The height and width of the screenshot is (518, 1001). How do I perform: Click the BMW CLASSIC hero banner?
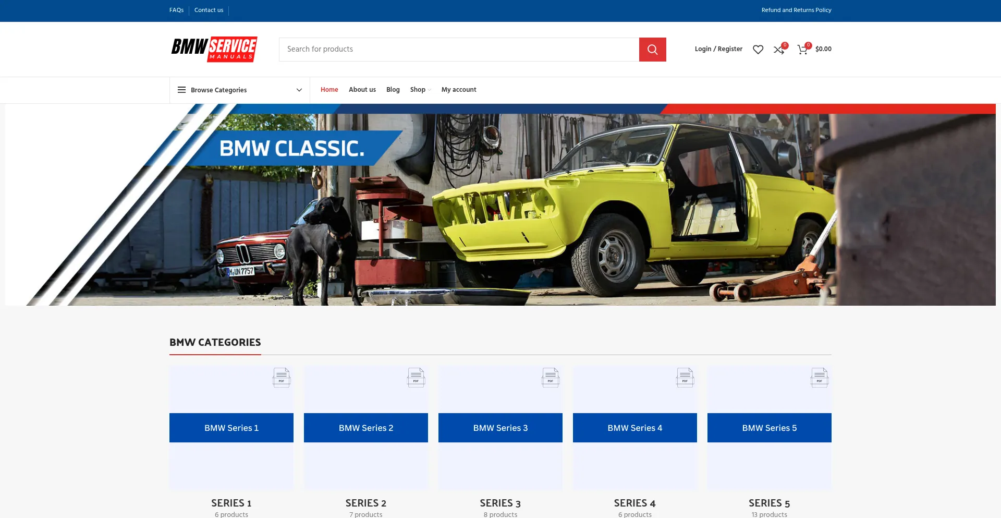click(x=500, y=204)
